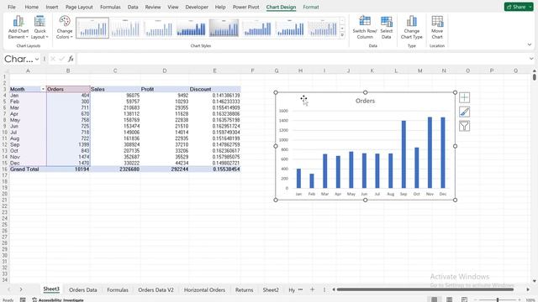Open the Formulas tab
Image resolution: width=538 pixels, height=302 pixels.
pyautogui.click(x=110, y=7)
